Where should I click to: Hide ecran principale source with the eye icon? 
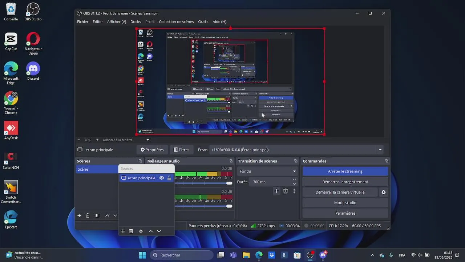pyautogui.click(x=162, y=178)
